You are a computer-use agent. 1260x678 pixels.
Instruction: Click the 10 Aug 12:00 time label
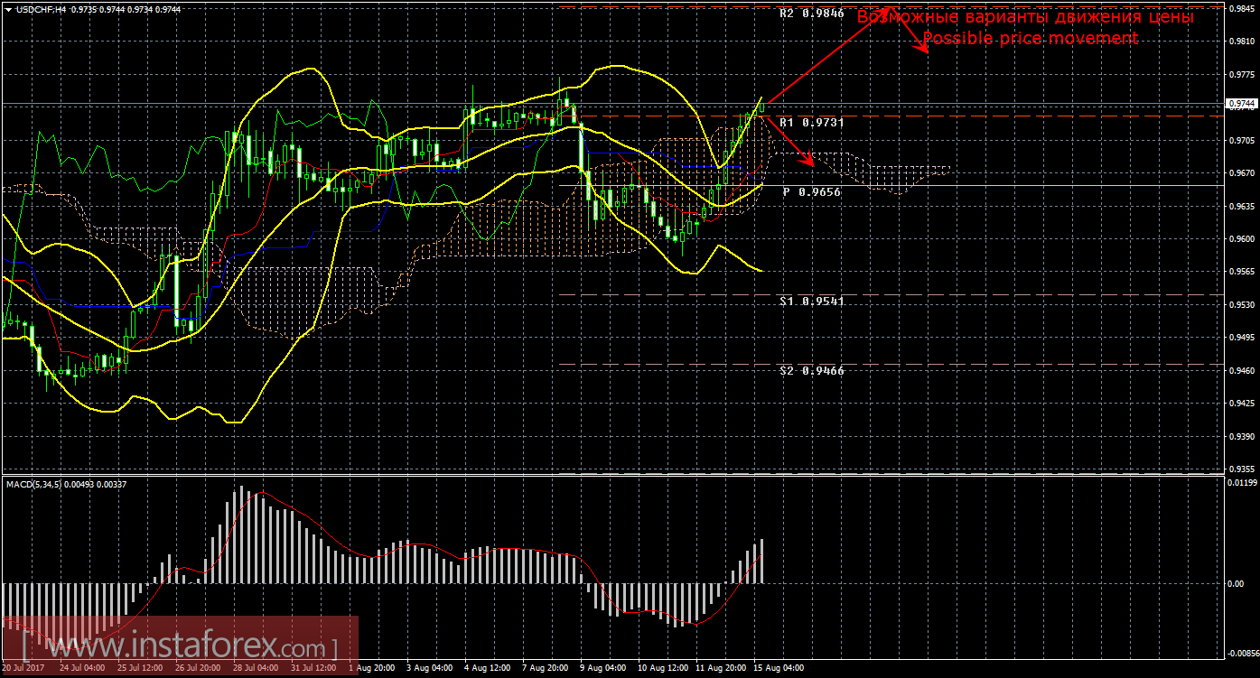pyautogui.click(x=664, y=669)
